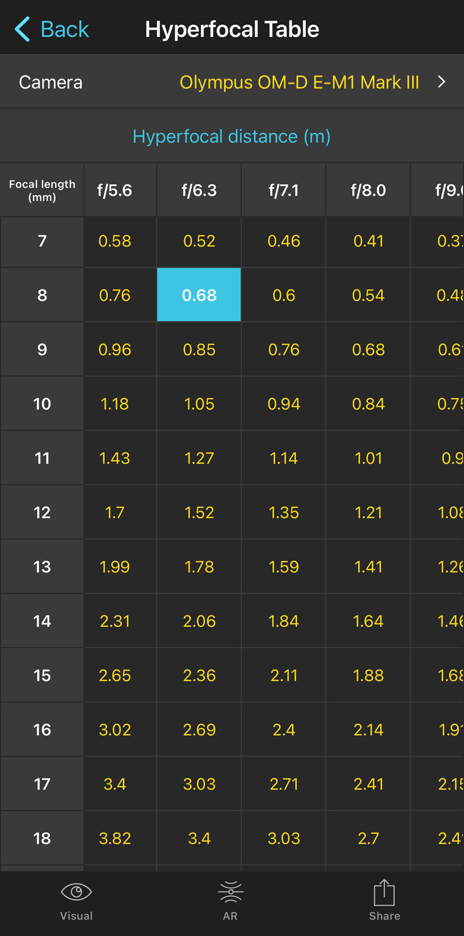Tap the Hyperfocal distance (m) unit label

click(231, 137)
